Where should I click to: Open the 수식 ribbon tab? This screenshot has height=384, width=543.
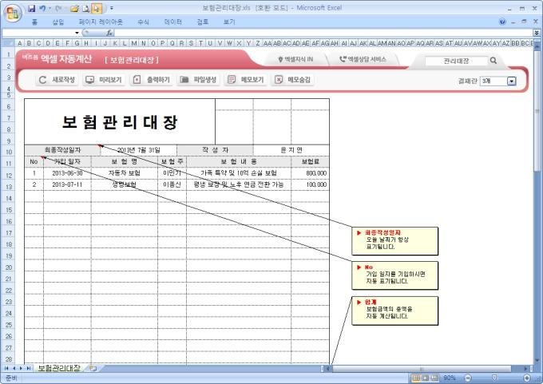click(x=143, y=22)
